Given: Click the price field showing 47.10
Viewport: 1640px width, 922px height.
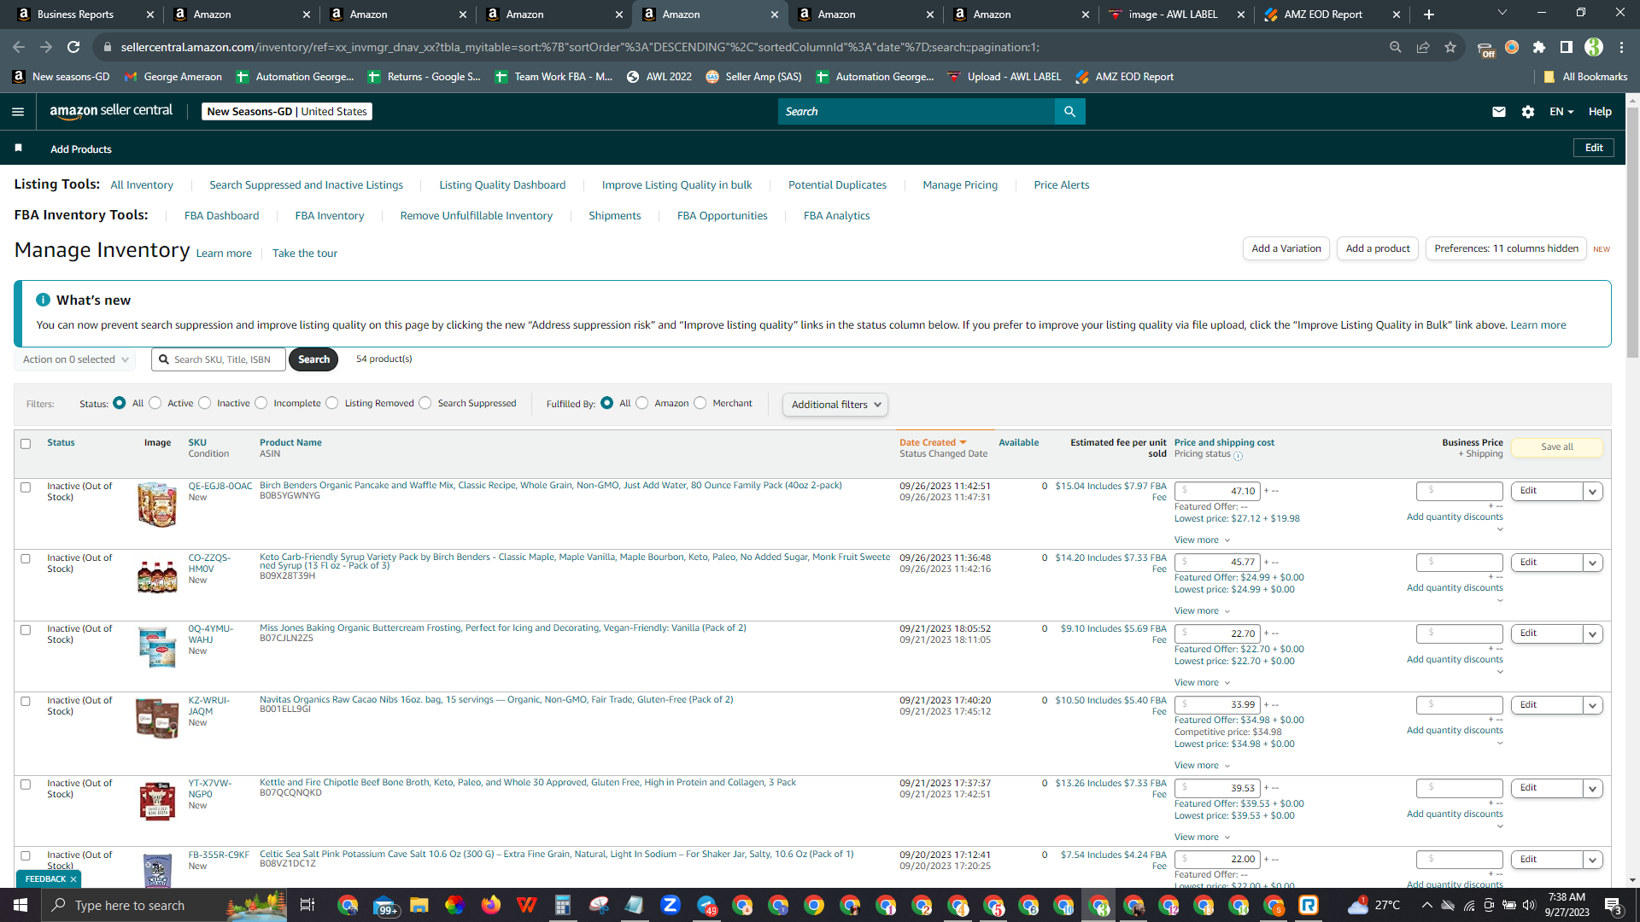Looking at the screenshot, I should click(x=1217, y=492).
